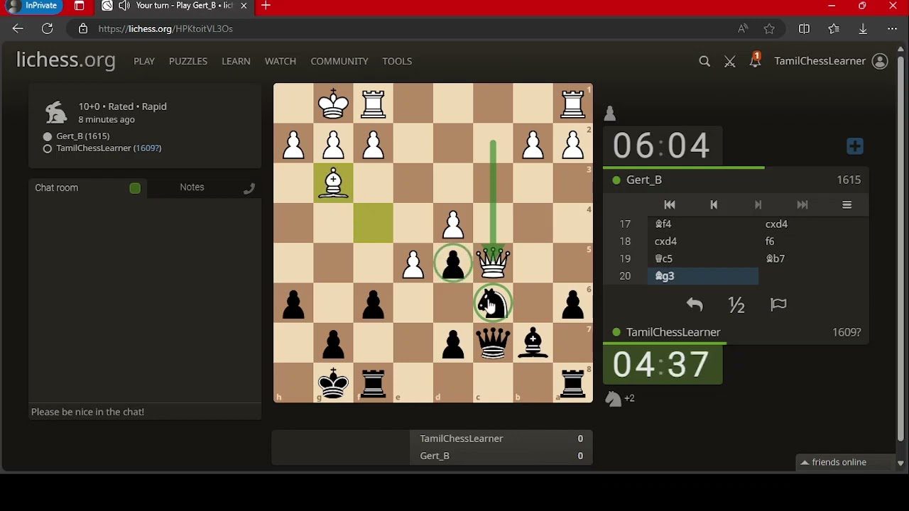
Task: Offer a draw with the ½ button
Action: tap(736, 305)
